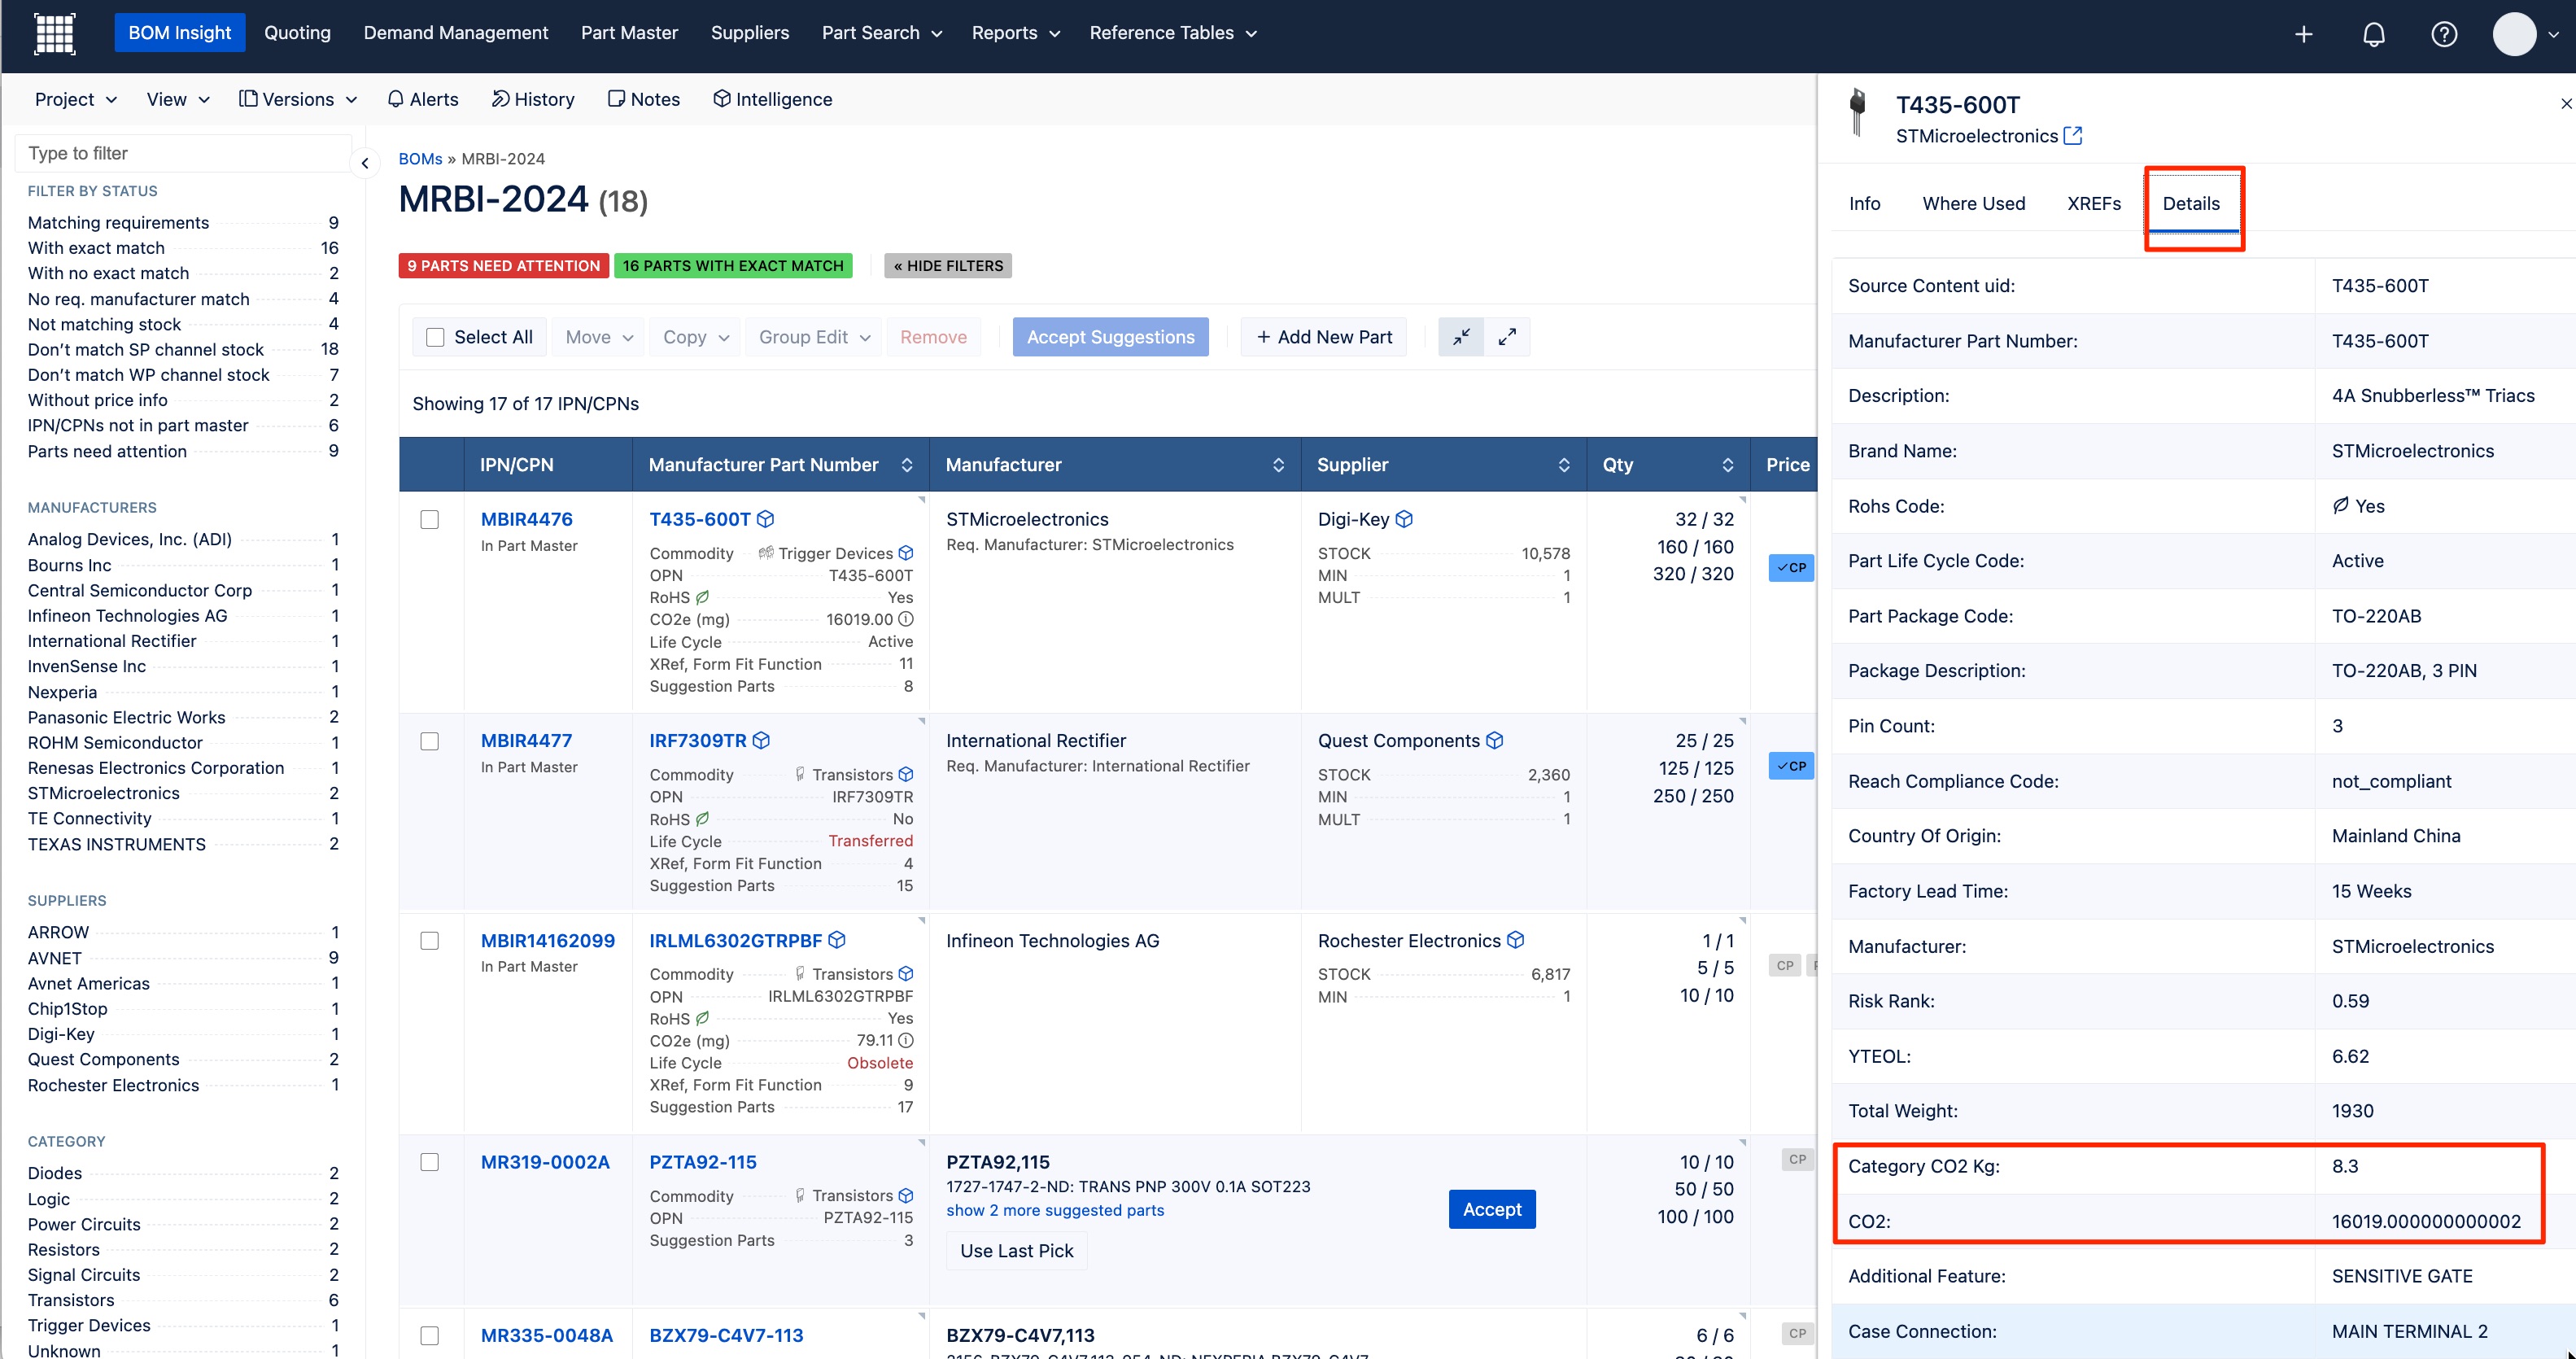Image resolution: width=2576 pixels, height=1359 pixels.
Task: Click the CP price badge for MBIR4477
Action: [x=1790, y=766]
